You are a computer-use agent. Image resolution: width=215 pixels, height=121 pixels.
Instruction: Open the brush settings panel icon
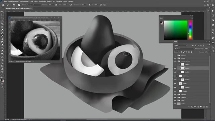[x=19, y=5]
